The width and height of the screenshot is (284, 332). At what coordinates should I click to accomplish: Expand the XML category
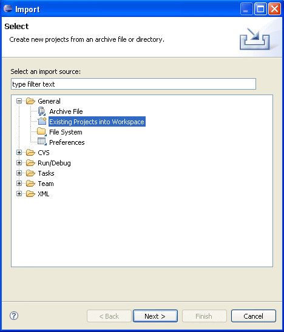19,193
